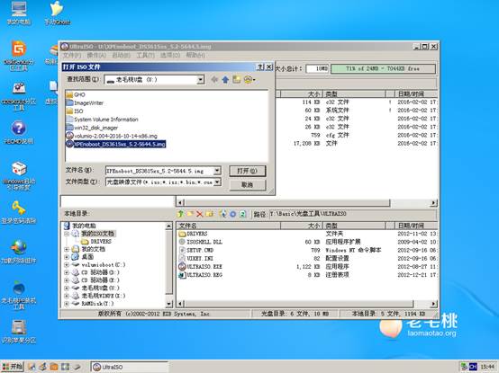Select the ISO folder in file list
The width and height of the screenshot is (499, 373).
tap(75, 111)
